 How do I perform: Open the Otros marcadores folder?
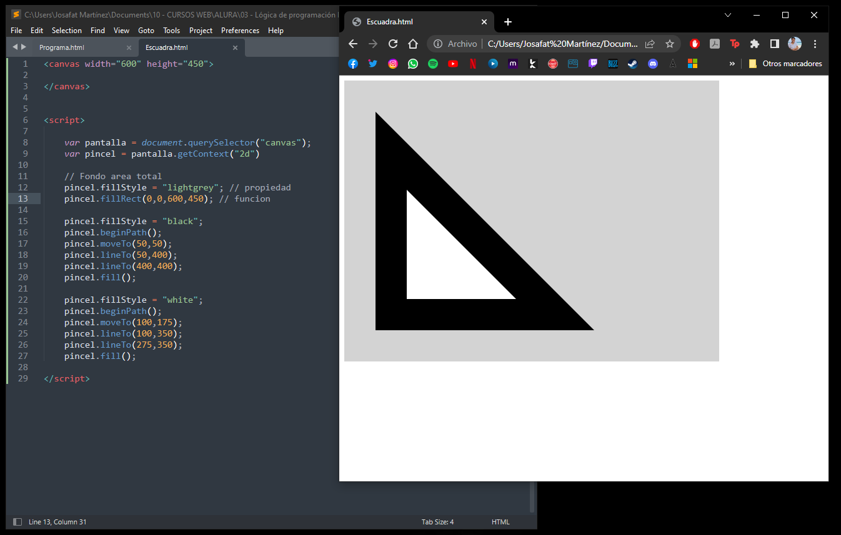(x=785, y=64)
